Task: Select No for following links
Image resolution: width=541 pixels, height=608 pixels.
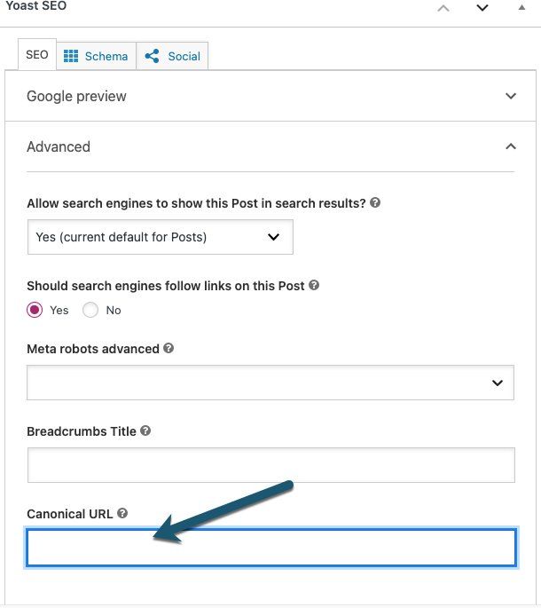Action: [90, 310]
